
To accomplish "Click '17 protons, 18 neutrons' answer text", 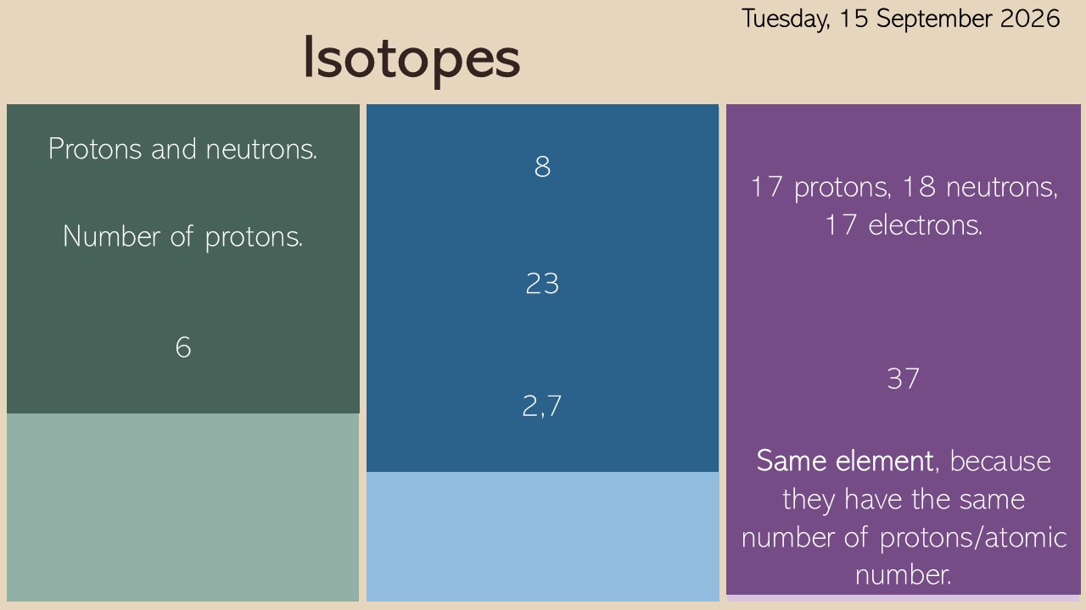I will tap(904, 187).
